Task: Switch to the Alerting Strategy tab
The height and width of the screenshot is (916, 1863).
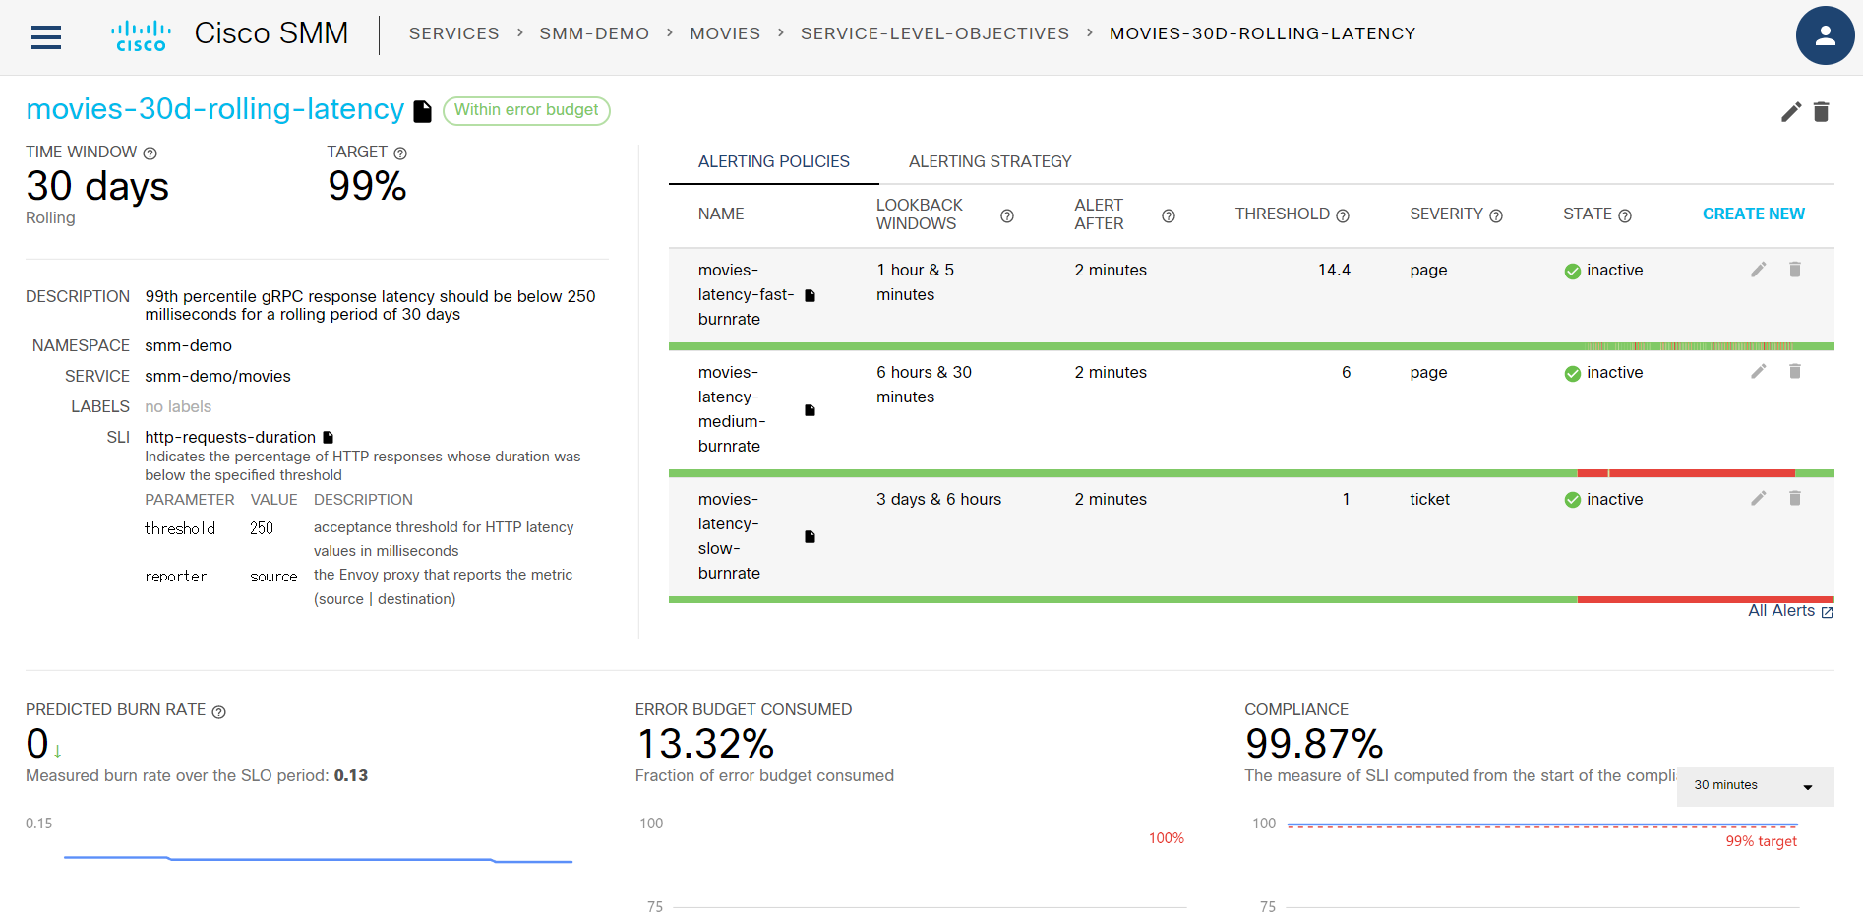Action: coord(990,161)
